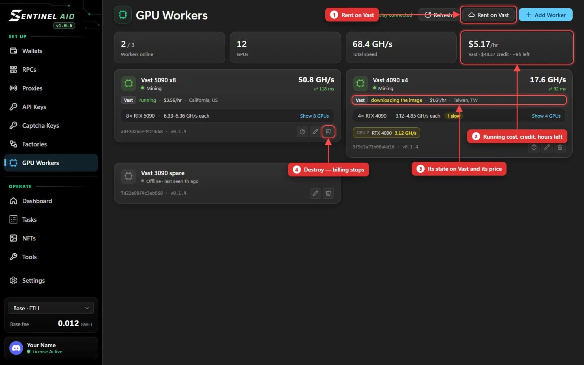Open Proxies page
The image size is (584, 365).
pyautogui.click(x=51, y=88)
